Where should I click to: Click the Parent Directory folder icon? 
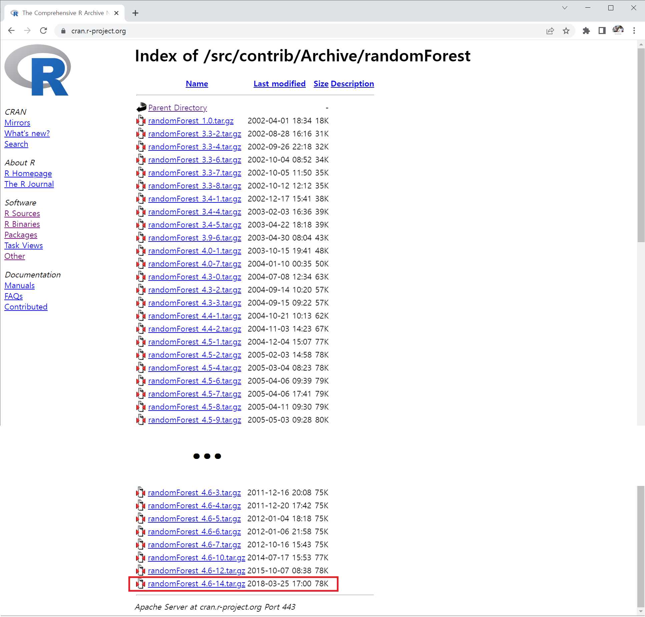point(141,107)
